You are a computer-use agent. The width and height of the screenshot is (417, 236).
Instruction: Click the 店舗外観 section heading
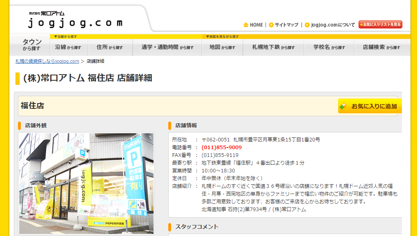pos(36,125)
